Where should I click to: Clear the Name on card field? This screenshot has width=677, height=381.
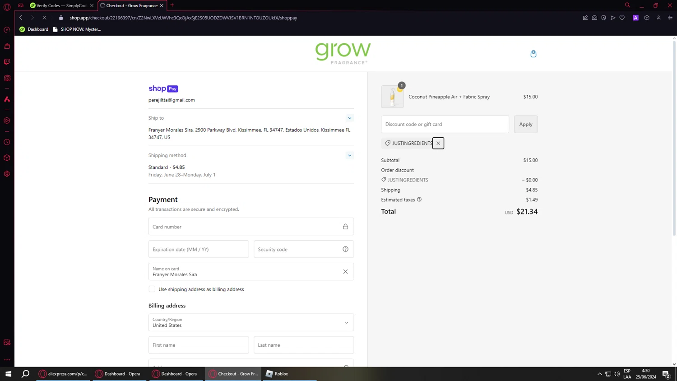click(345, 272)
